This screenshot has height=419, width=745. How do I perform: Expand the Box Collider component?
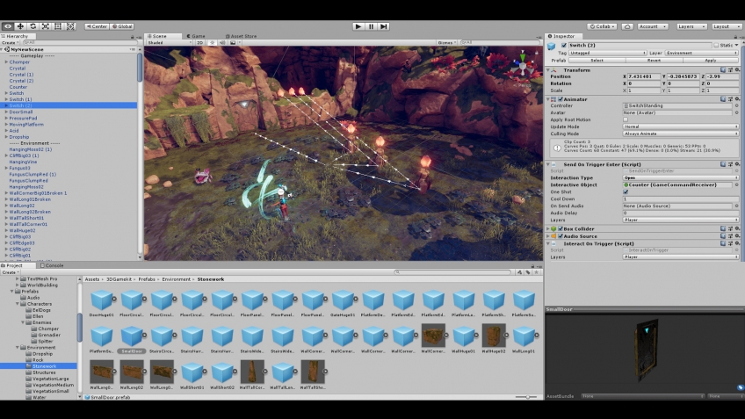[x=548, y=228]
